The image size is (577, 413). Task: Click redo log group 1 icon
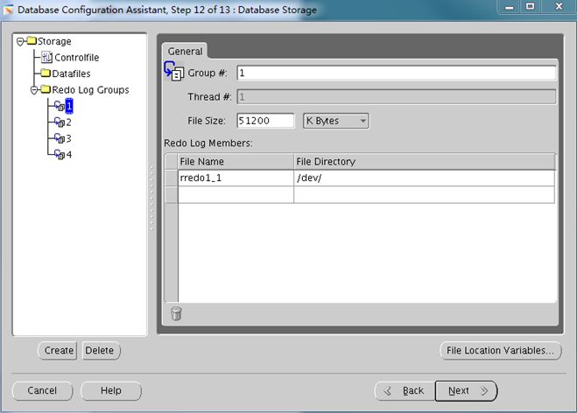pyautogui.click(x=60, y=106)
